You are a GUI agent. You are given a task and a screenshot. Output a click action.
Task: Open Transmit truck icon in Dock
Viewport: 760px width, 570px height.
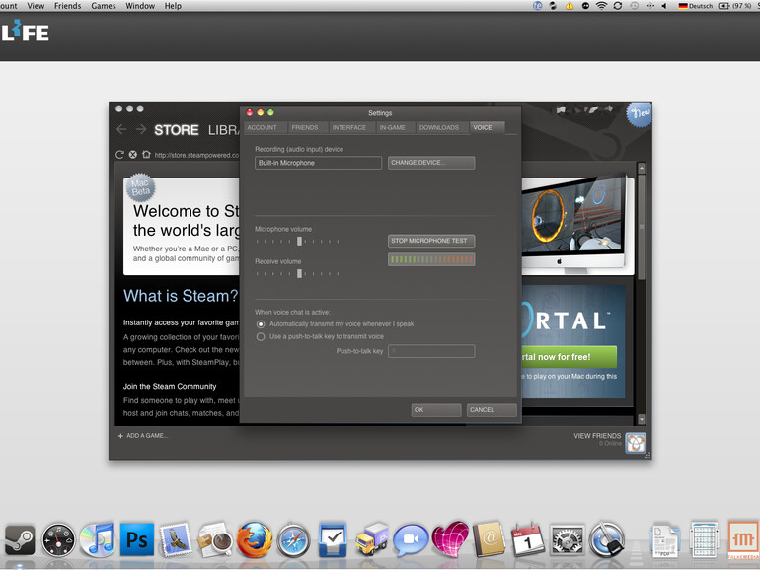pos(372,539)
